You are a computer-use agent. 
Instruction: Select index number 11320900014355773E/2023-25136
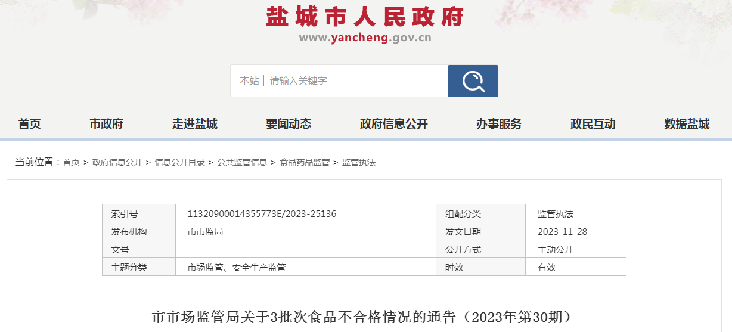(x=262, y=213)
